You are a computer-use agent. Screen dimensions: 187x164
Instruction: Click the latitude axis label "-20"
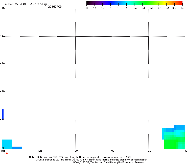2,148
